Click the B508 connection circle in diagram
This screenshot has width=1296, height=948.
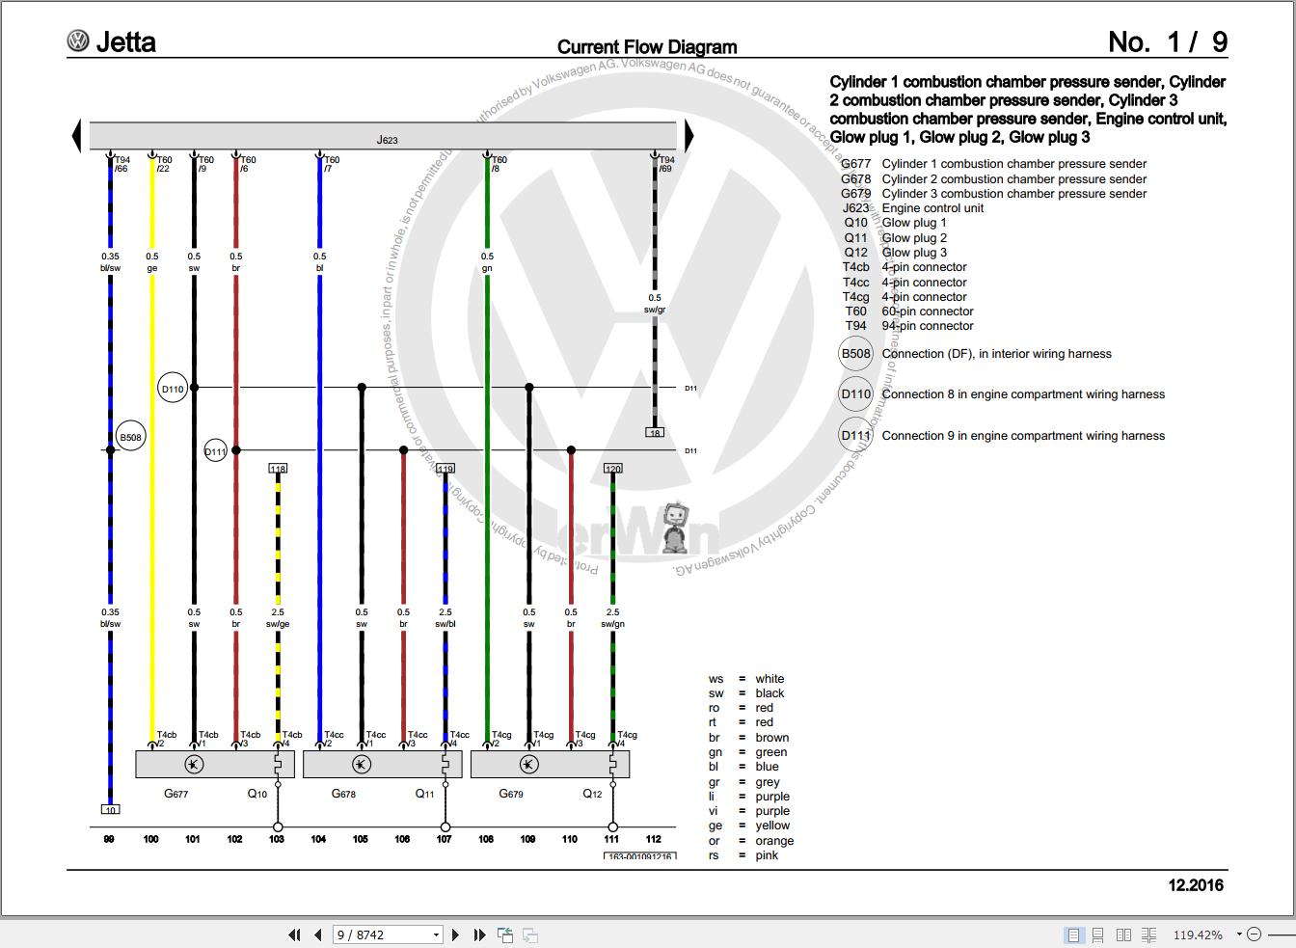pos(130,437)
